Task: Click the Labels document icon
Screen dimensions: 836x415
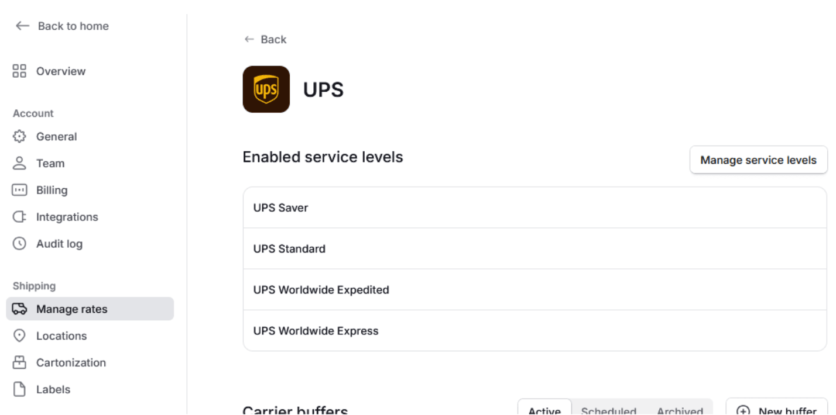Action: (x=19, y=390)
